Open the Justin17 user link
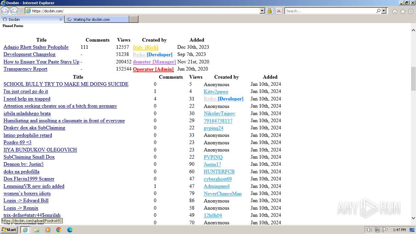Screen dimensions: 416x234 tap(212, 164)
